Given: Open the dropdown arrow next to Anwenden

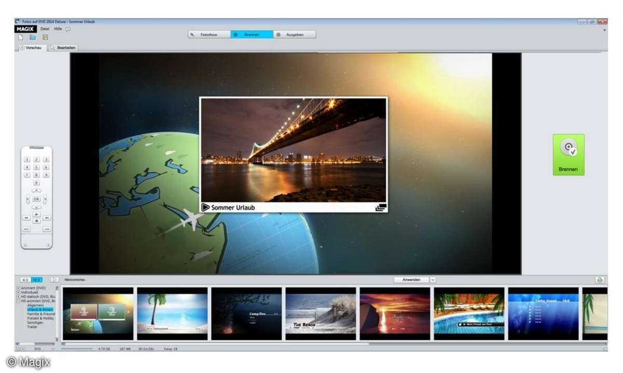Looking at the screenshot, I should 433,280.
